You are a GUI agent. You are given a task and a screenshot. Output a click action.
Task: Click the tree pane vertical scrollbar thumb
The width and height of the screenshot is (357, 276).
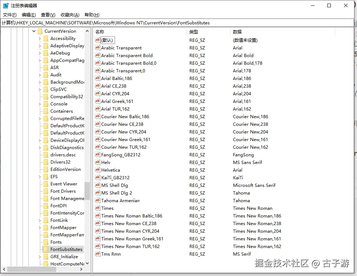(x=87, y=191)
